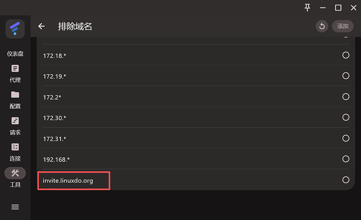
Task: Select the radio button for 172.2*
Action: (x=346, y=97)
